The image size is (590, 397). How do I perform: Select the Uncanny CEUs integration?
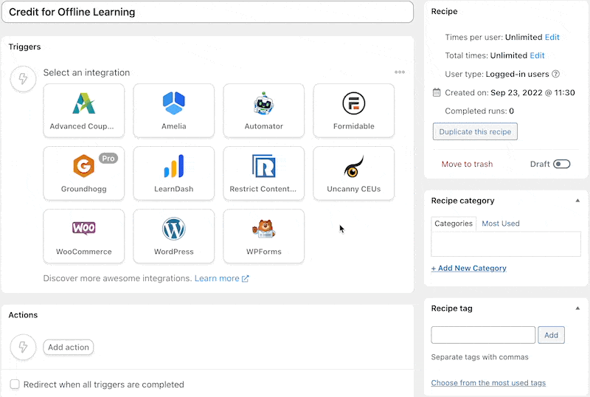(x=353, y=173)
